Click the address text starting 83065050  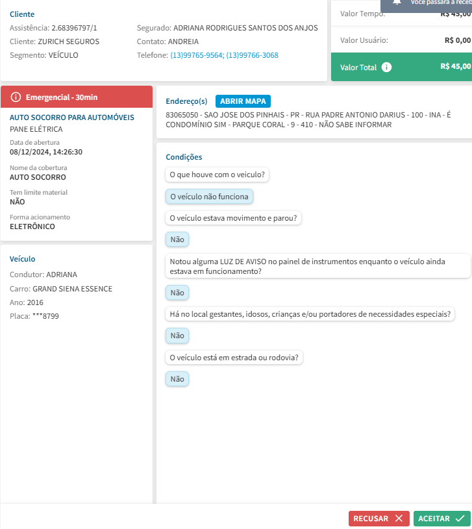point(308,120)
